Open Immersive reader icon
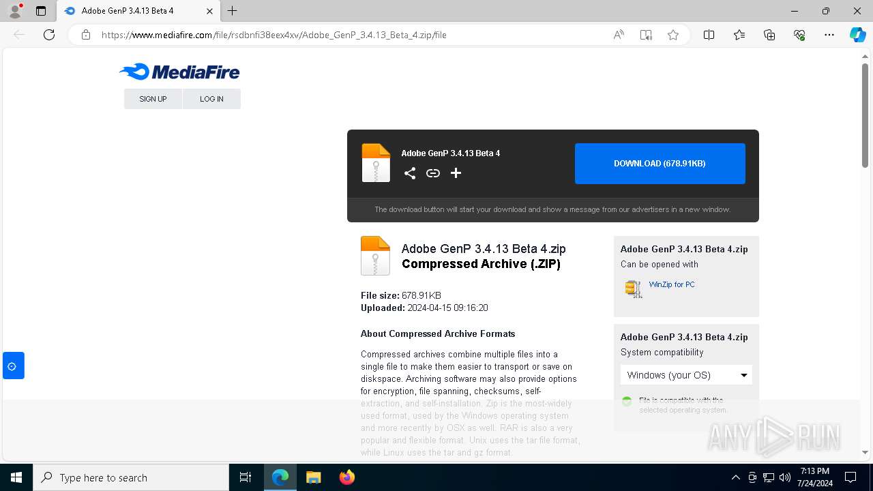 (x=646, y=35)
